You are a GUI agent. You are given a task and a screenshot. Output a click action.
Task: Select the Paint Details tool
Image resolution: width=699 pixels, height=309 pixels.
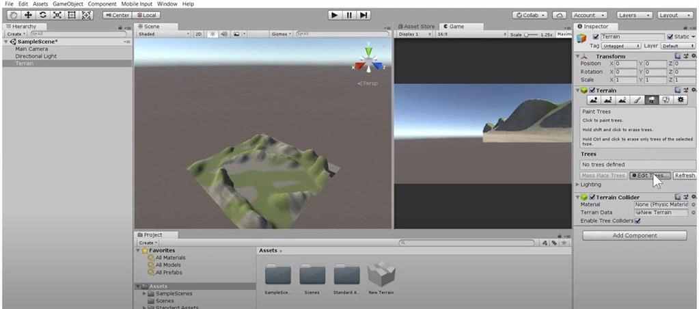[x=666, y=100]
